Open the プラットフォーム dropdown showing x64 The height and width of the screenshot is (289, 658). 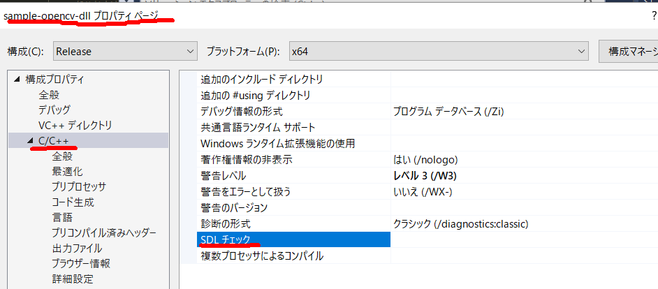click(438, 52)
